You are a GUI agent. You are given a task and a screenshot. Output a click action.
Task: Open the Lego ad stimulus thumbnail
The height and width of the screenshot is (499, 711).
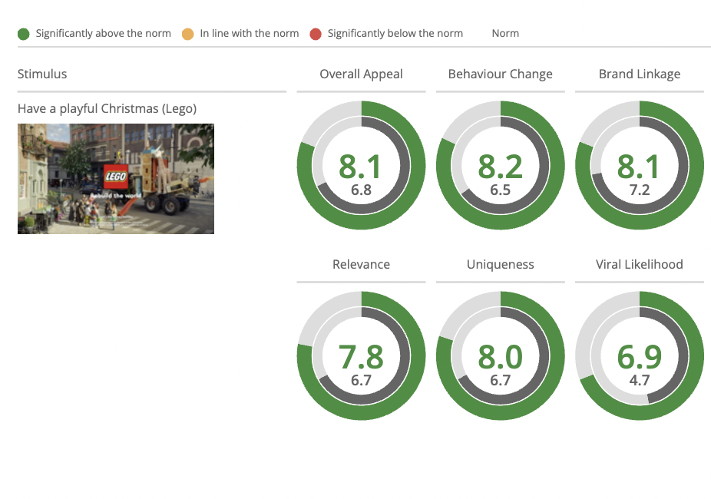tap(116, 179)
